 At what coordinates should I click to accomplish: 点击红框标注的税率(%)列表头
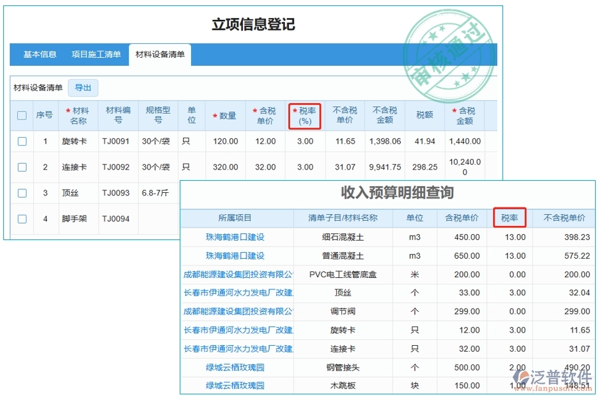pyautogui.click(x=305, y=114)
